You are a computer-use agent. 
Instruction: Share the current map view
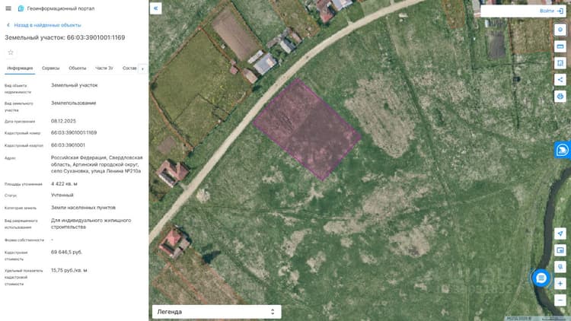pyautogui.click(x=560, y=80)
